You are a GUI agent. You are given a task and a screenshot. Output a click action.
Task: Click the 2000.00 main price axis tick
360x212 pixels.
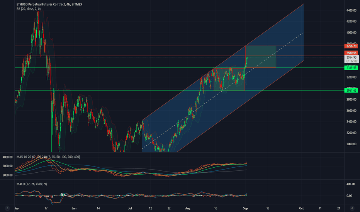(351, 144)
